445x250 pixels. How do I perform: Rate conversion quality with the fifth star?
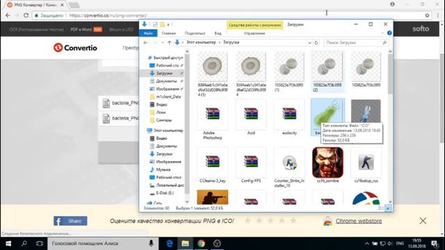tap(293, 220)
